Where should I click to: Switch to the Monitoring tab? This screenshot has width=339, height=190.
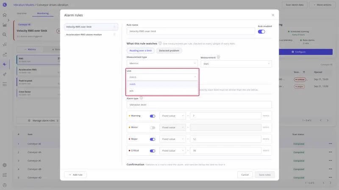coord(43,14)
